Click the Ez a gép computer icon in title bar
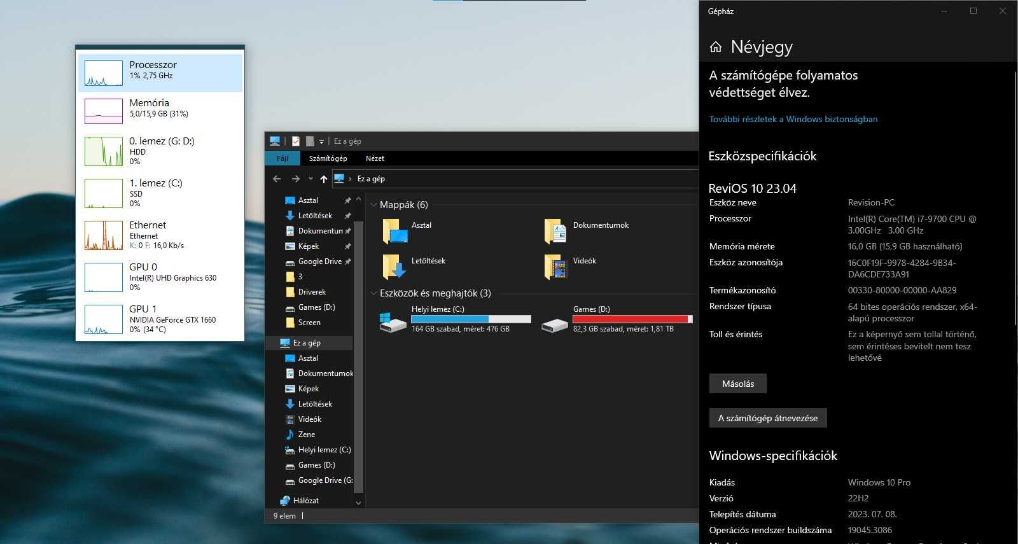Viewport: 1018px width, 544px height. [x=275, y=141]
